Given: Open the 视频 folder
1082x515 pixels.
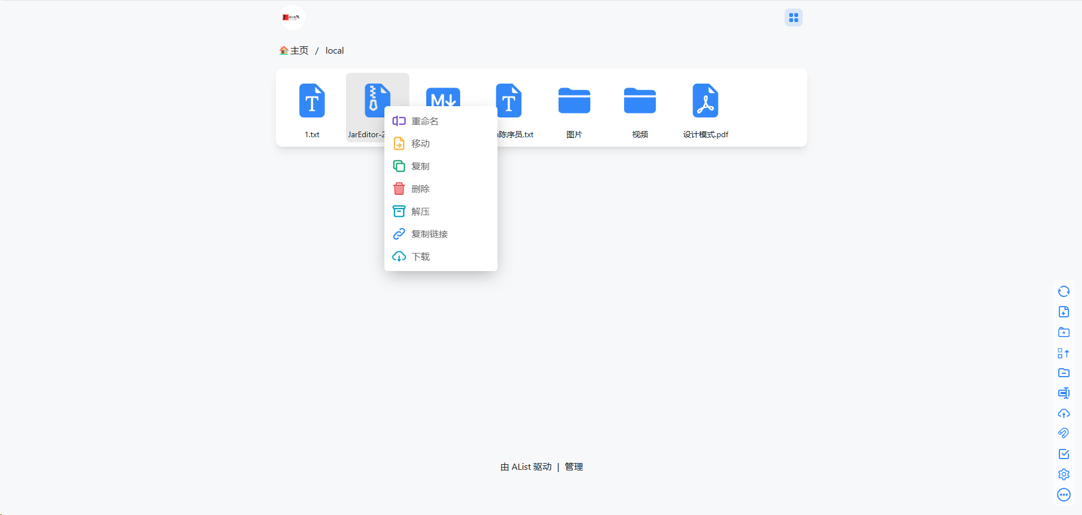Looking at the screenshot, I should coord(640,108).
